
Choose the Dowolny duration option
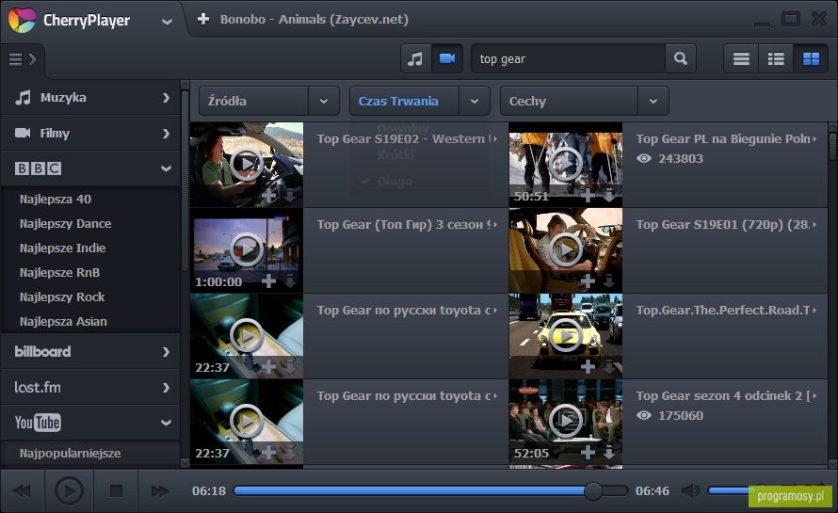(x=403, y=129)
